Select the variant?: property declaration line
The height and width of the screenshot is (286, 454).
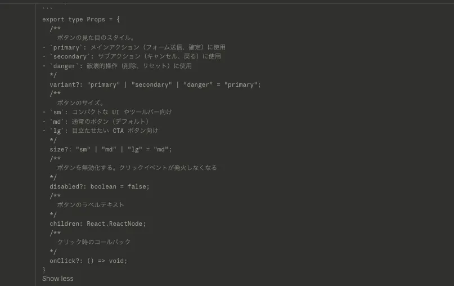[x=155, y=84]
